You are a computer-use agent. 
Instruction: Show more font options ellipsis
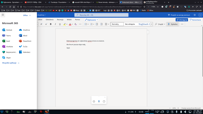click(80, 24)
